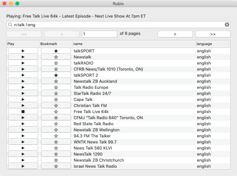
Task: Play StarTalk Radio 24/7
Action: [23, 93]
